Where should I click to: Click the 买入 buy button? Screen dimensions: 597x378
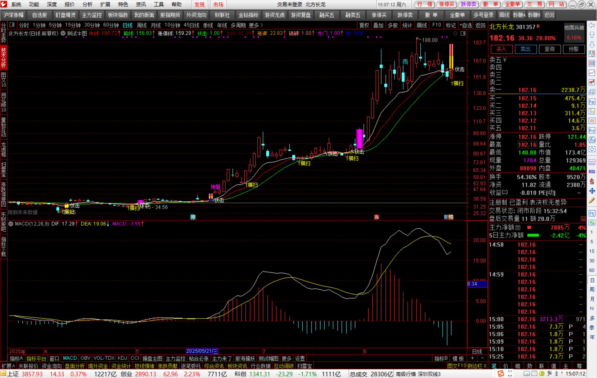point(501,49)
